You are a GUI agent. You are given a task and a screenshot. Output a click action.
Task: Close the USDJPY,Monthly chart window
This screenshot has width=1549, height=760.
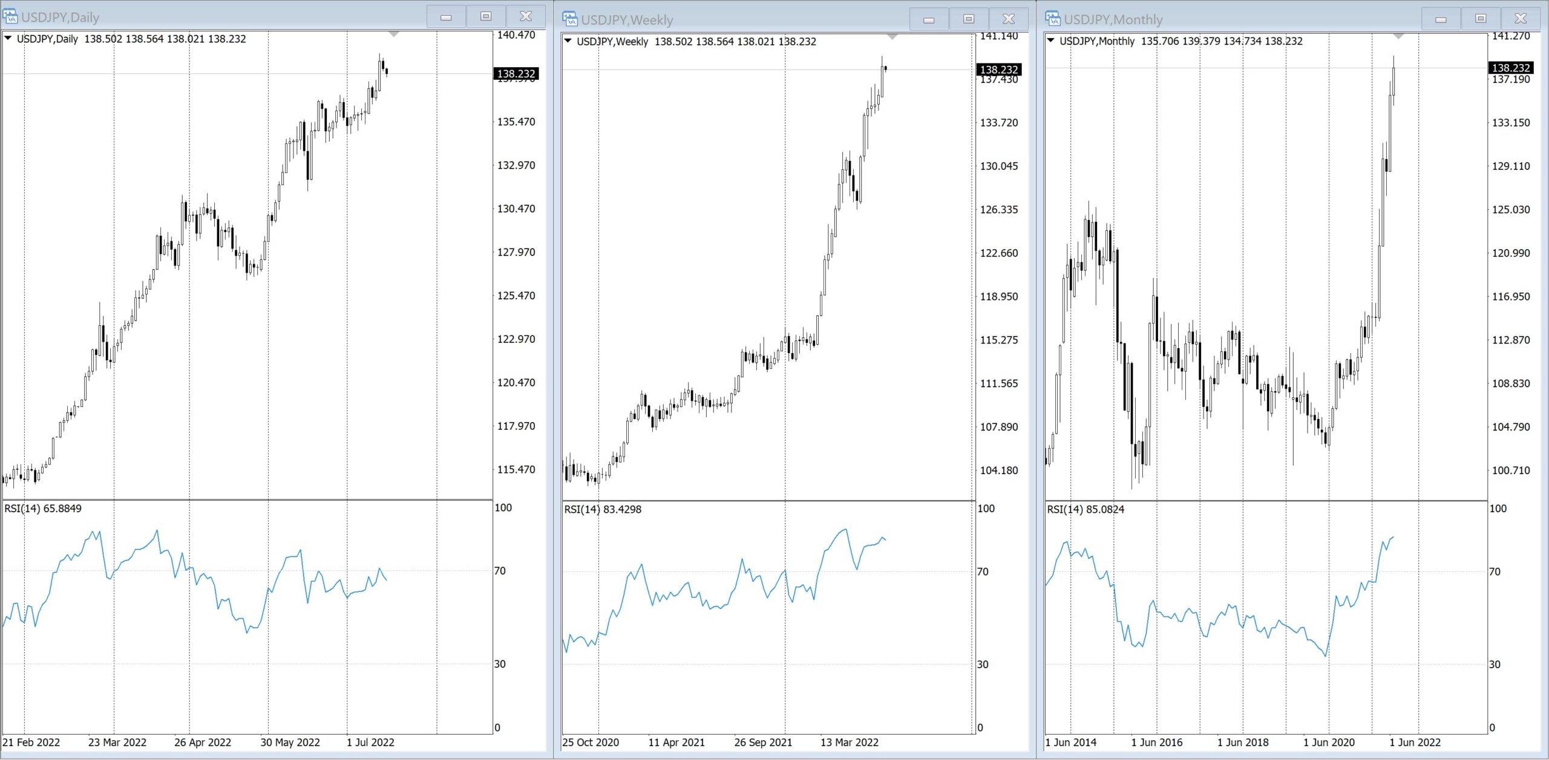click(1521, 19)
